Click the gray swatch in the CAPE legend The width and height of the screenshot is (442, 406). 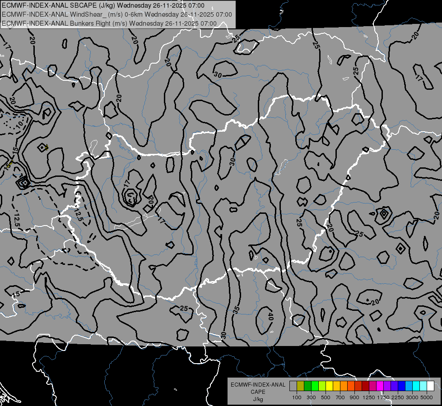click(293, 386)
